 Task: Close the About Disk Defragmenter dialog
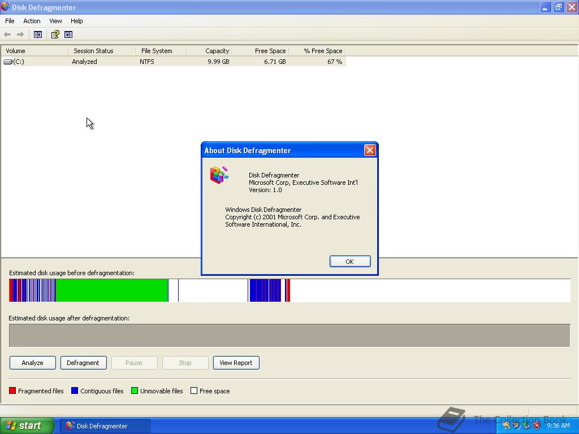point(370,150)
